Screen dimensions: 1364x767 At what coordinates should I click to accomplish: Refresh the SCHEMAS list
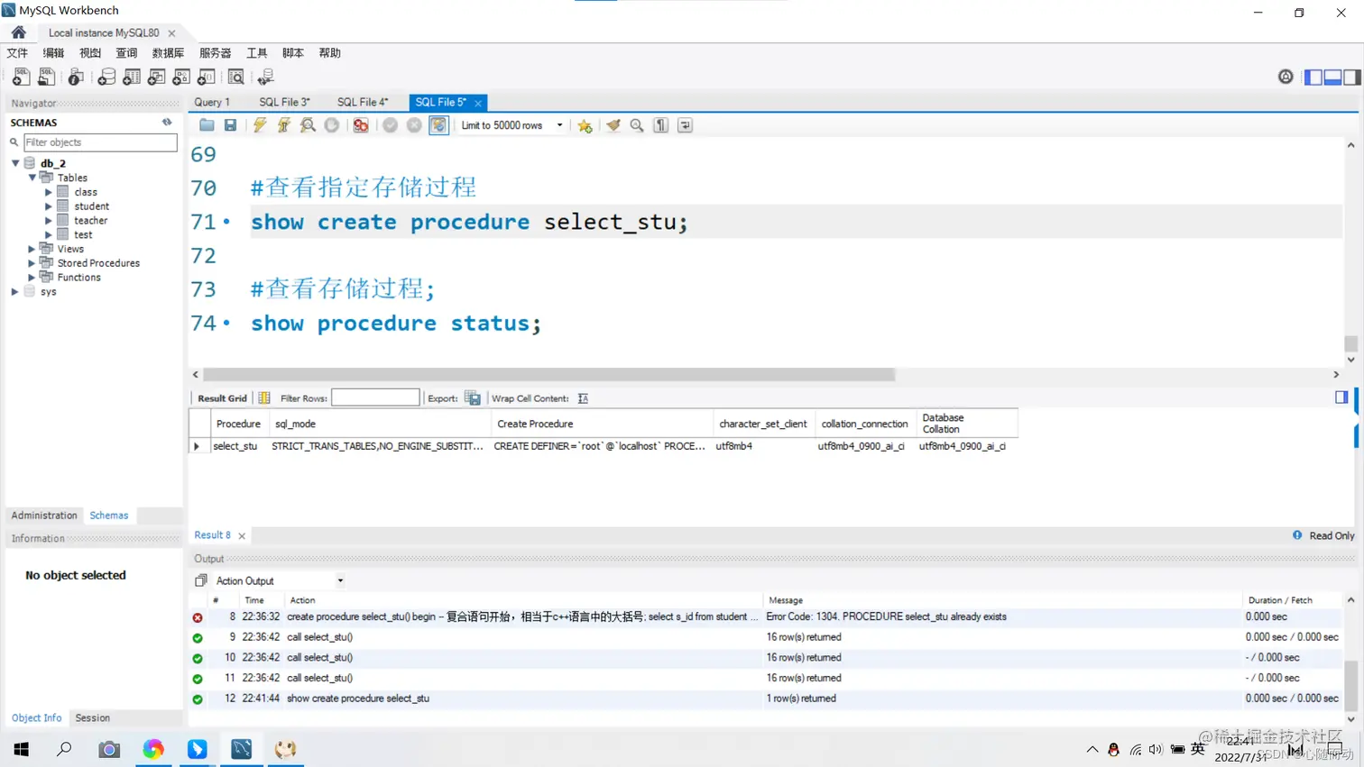167,122
